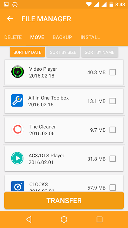Tap the AC3/DTS Player teal icon
Viewport: 128px width, 228px height.
click(x=17, y=158)
